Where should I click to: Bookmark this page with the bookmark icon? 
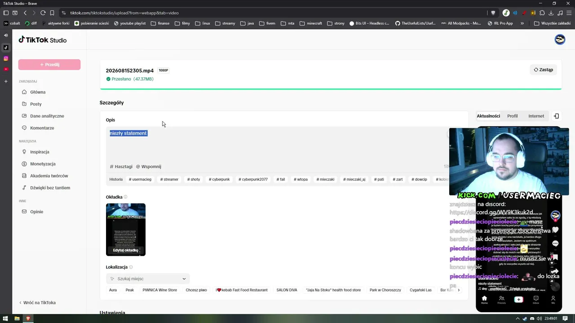[52, 13]
